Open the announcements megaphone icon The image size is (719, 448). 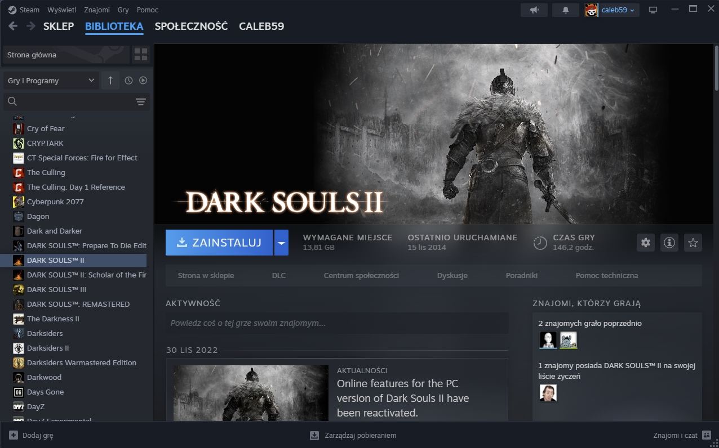pos(534,10)
